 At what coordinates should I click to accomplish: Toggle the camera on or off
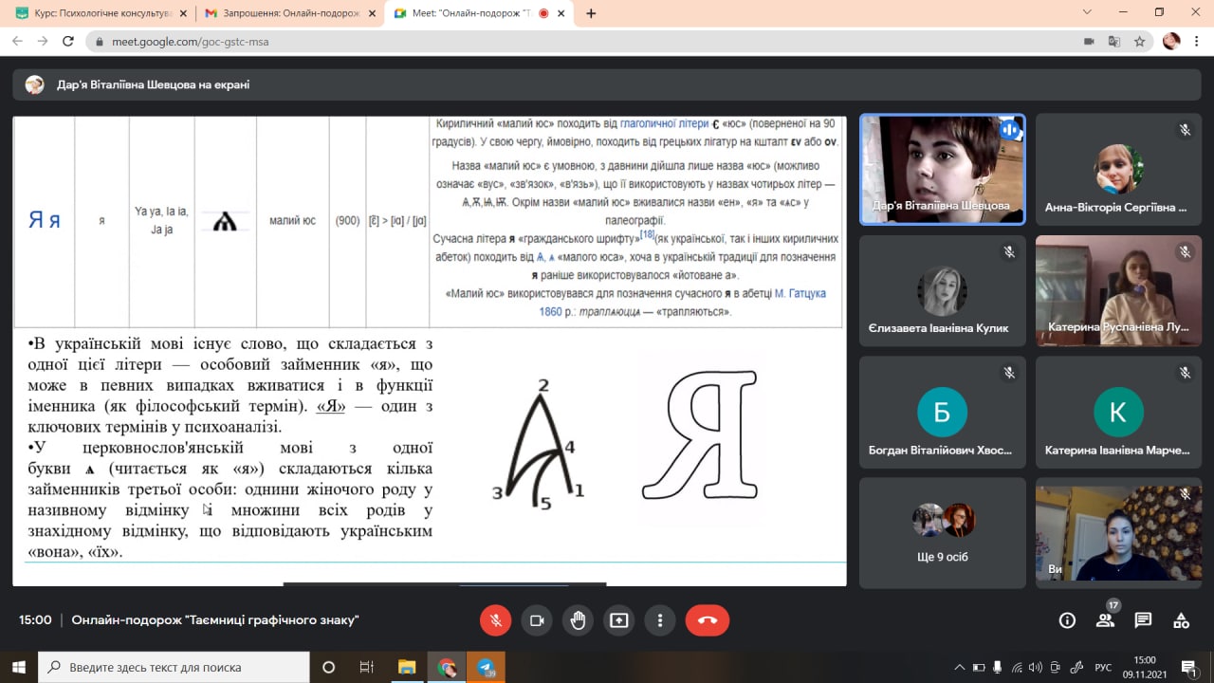coord(537,620)
